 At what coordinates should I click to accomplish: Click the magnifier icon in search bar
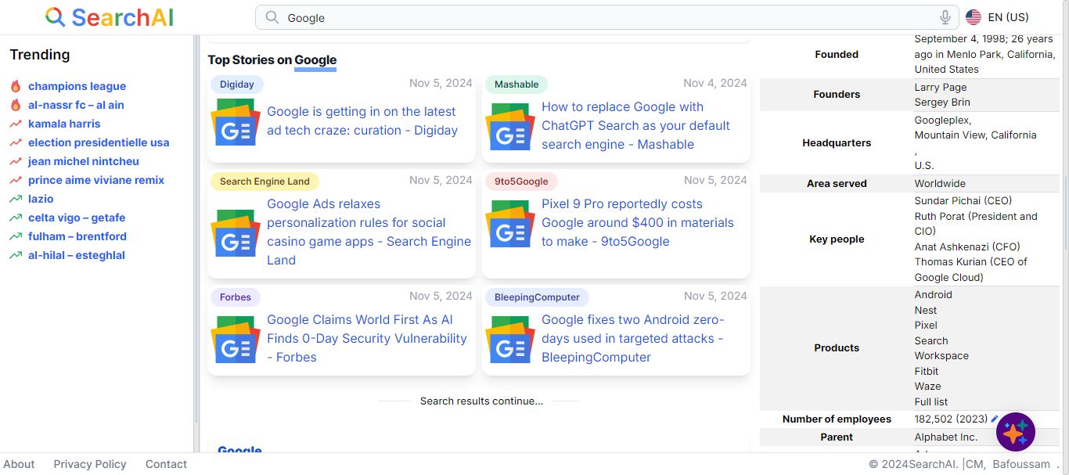pyautogui.click(x=272, y=17)
